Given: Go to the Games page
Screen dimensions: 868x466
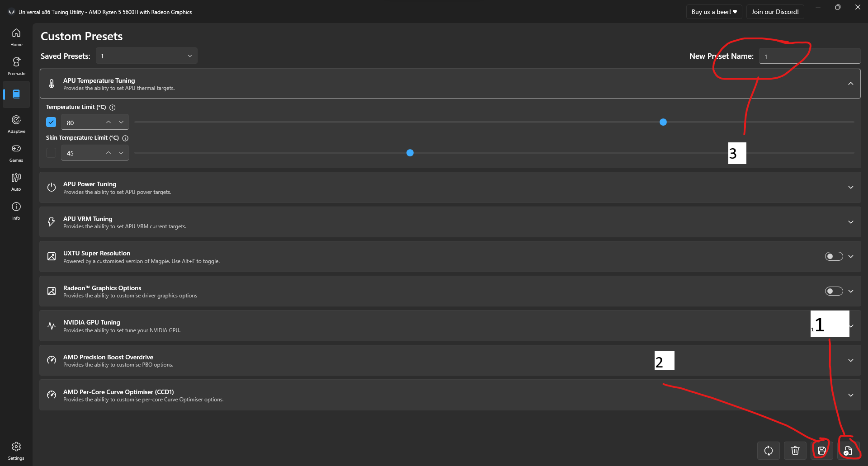Looking at the screenshot, I should (16, 152).
